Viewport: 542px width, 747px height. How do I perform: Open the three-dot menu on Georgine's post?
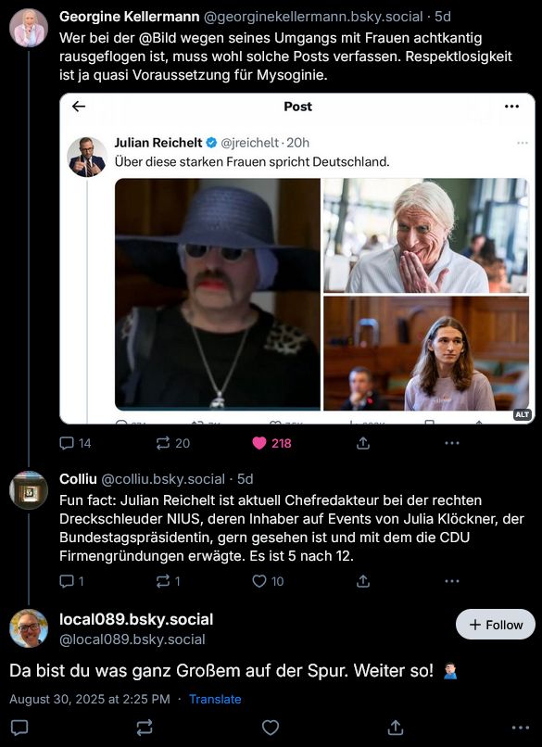[451, 443]
